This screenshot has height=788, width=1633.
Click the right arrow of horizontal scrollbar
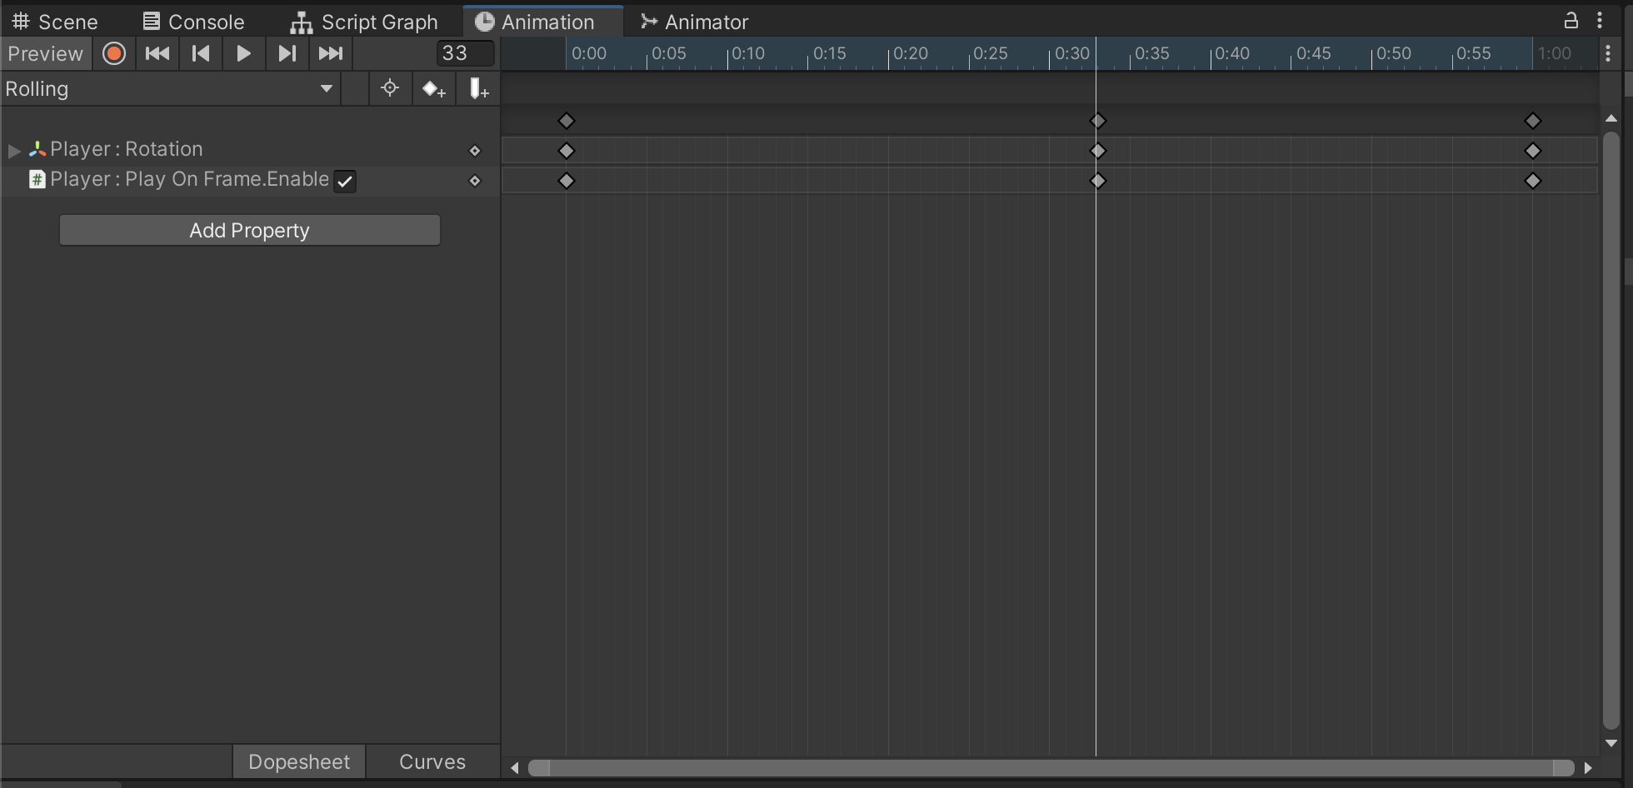[x=1588, y=768]
